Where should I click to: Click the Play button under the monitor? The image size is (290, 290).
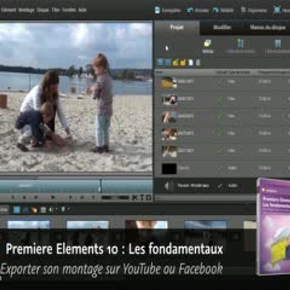53,197
